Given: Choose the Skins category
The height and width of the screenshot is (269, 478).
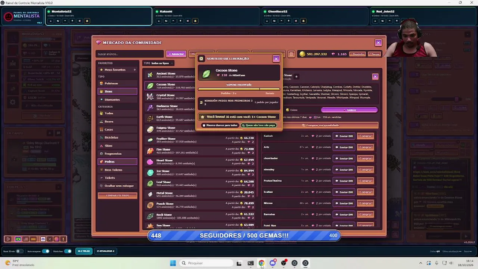Looking at the screenshot, I should [x=117, y=146].
